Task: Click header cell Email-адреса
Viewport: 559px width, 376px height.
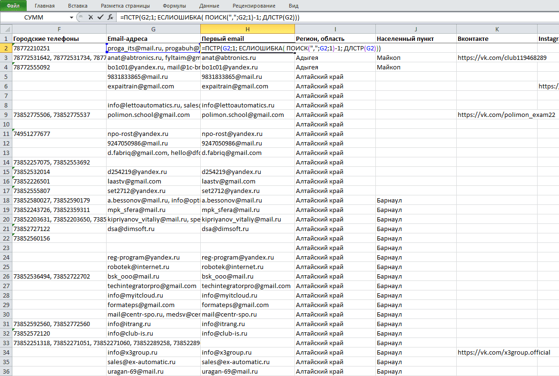Action: point(153,39)
